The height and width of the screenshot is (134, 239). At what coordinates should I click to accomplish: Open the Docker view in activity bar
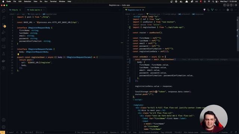point(4,61)
